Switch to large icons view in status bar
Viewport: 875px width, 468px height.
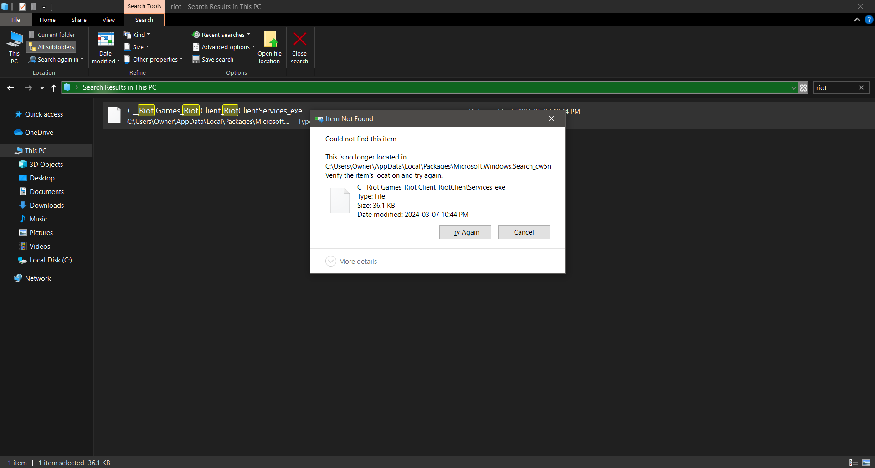(866, 463)
